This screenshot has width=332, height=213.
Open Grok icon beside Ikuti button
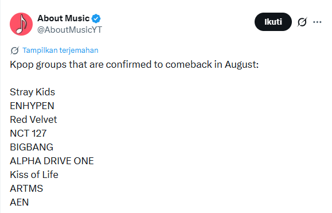coord(302,22)
